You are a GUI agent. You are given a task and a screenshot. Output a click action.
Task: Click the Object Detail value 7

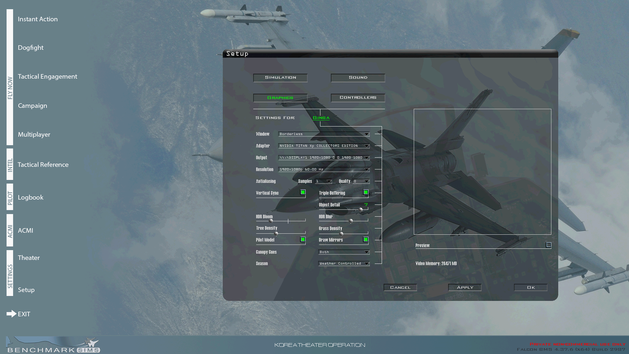(366, 205)
